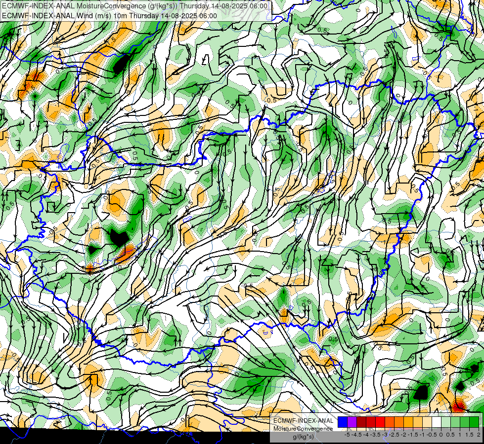Click the legend tick value -5

(x=347, y=435)
